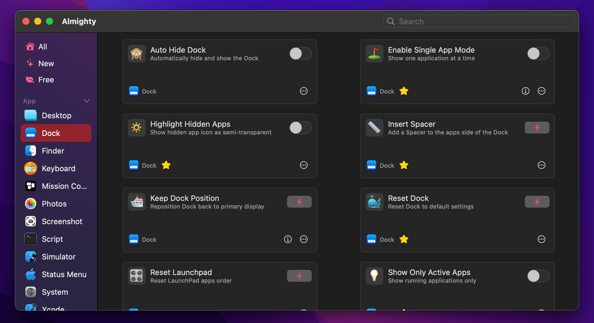The width and height of the screenshot is (594, 323).
Task: Open more options for Auto Hide Dock
Action: click(x=304, y=91)
